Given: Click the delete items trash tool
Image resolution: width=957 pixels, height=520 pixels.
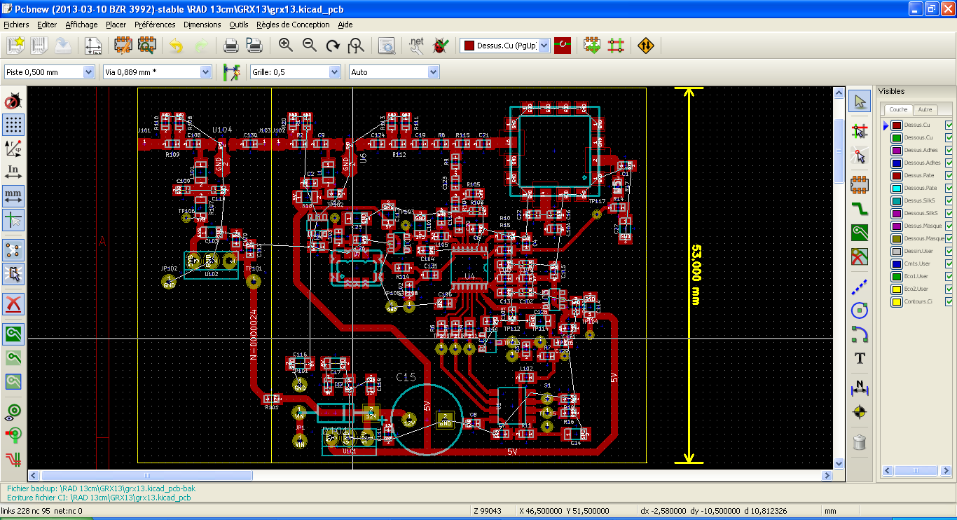Looking at the screenshot, I should (860, 442).
